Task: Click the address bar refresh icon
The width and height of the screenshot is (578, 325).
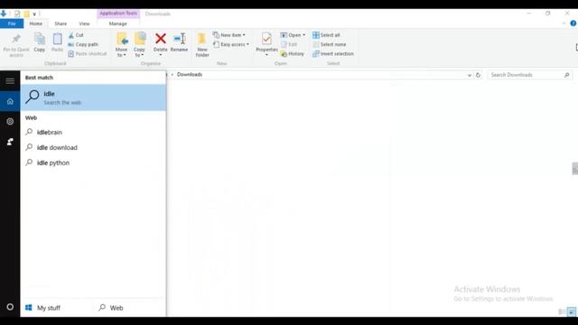Action: [x=478, y=75]
